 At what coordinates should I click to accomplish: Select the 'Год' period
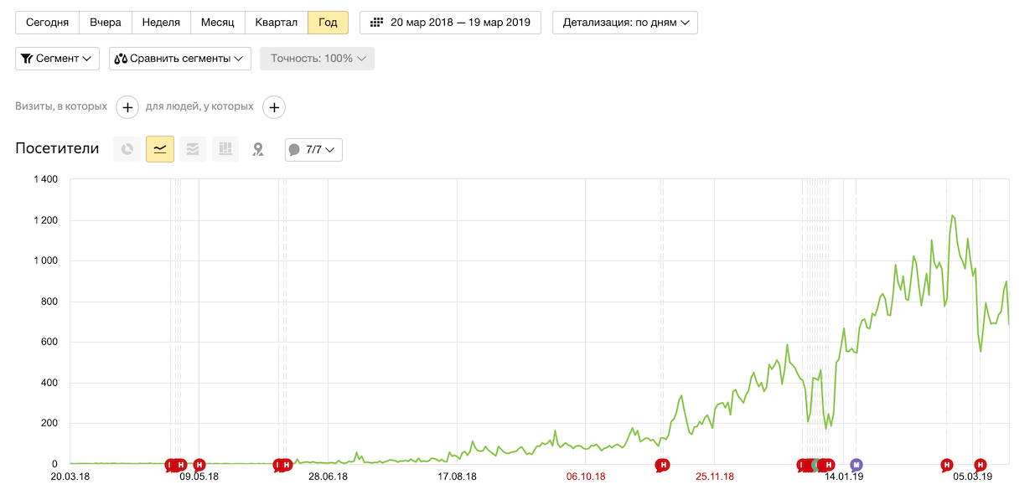click(328, 23)
